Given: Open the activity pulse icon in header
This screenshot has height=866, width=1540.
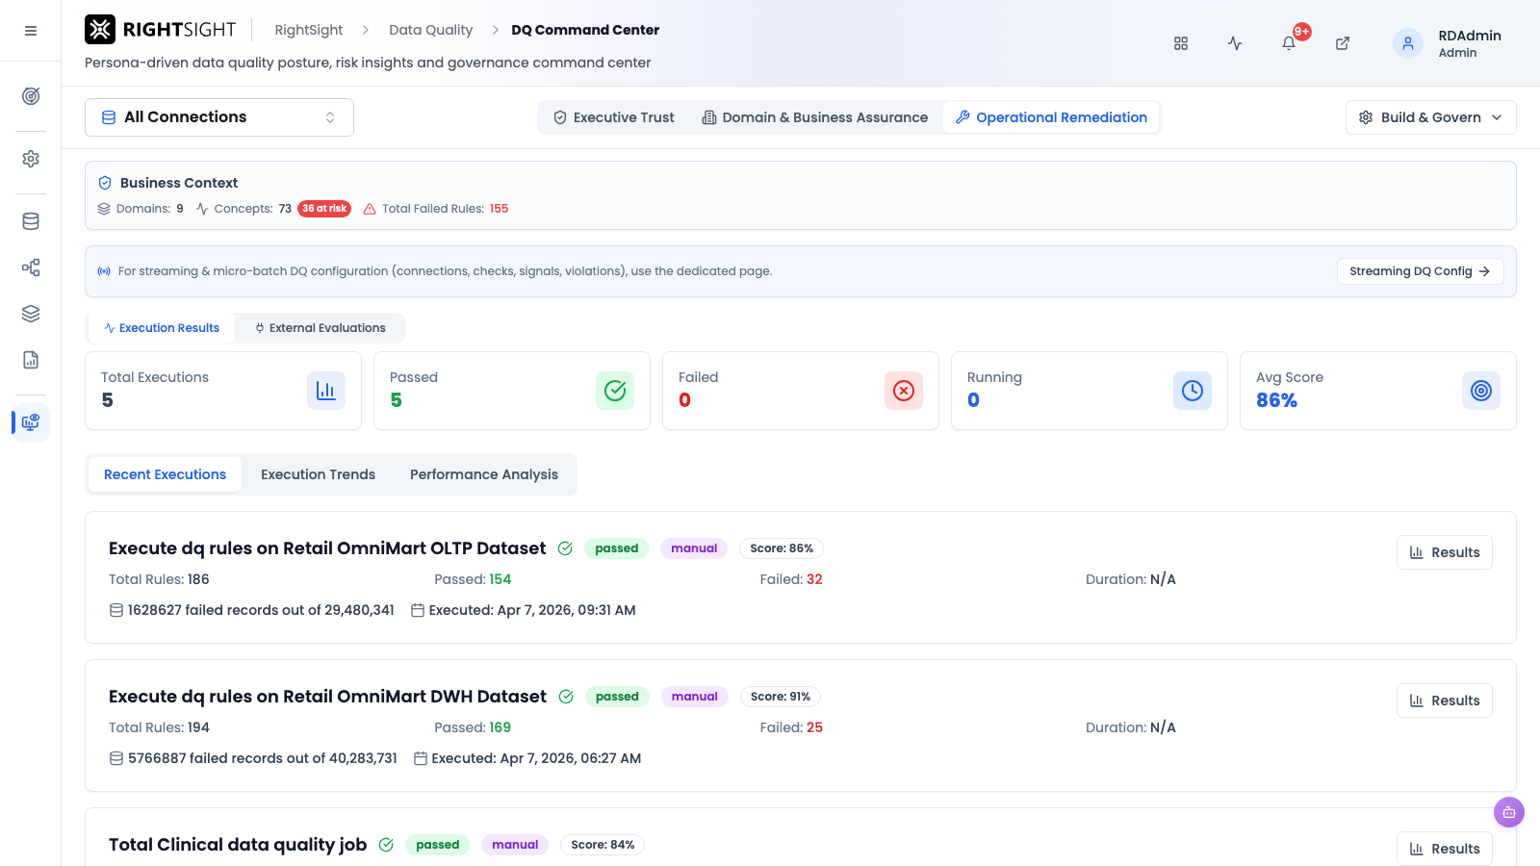Looking at the screenshot, I should click(1235, 43).
